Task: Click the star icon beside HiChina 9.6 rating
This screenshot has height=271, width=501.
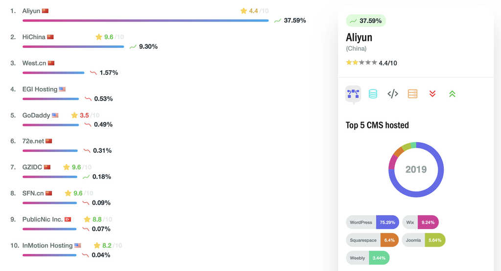Action: (99, 37)
